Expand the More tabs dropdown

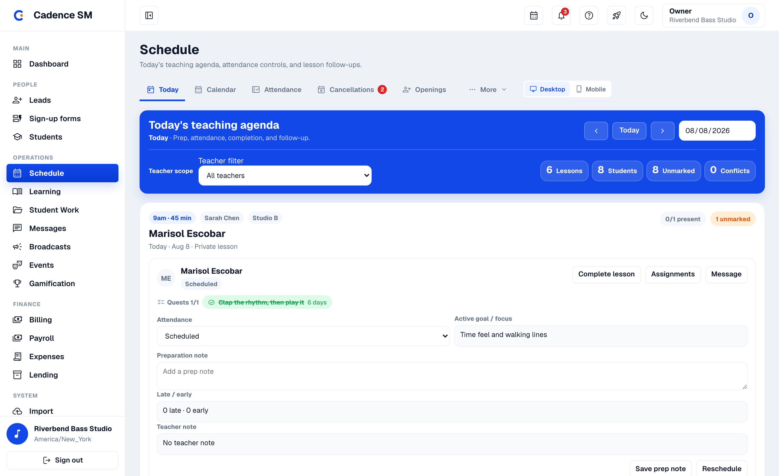pos(488,90)
